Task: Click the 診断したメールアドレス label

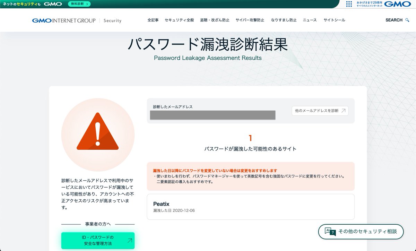Action: [173, 107]
